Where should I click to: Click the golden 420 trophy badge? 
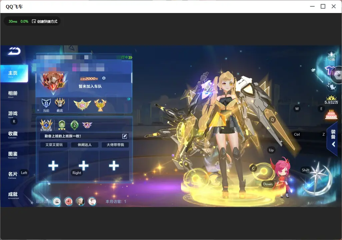(100, 105)
